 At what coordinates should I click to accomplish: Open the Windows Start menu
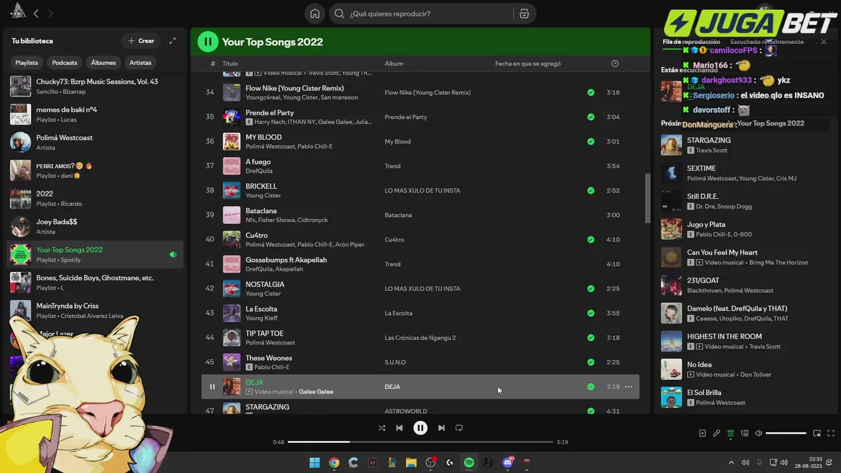coord(315,462)
